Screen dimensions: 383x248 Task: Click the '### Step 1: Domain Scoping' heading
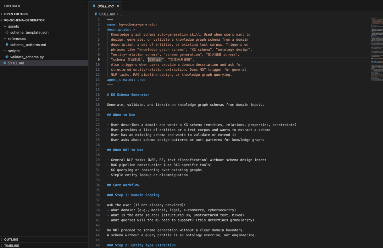coord(133,195)
